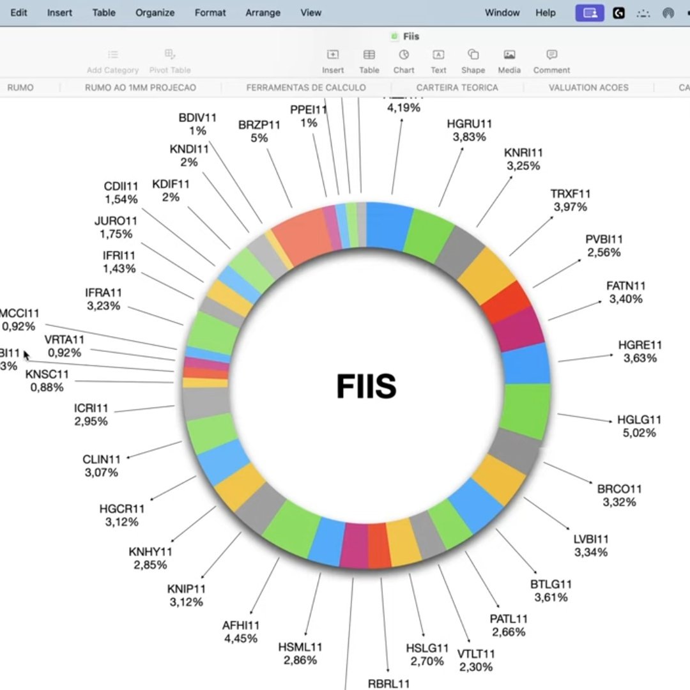
Task: Select the KNHY11 2,85% label
Action: click(150, 558)
